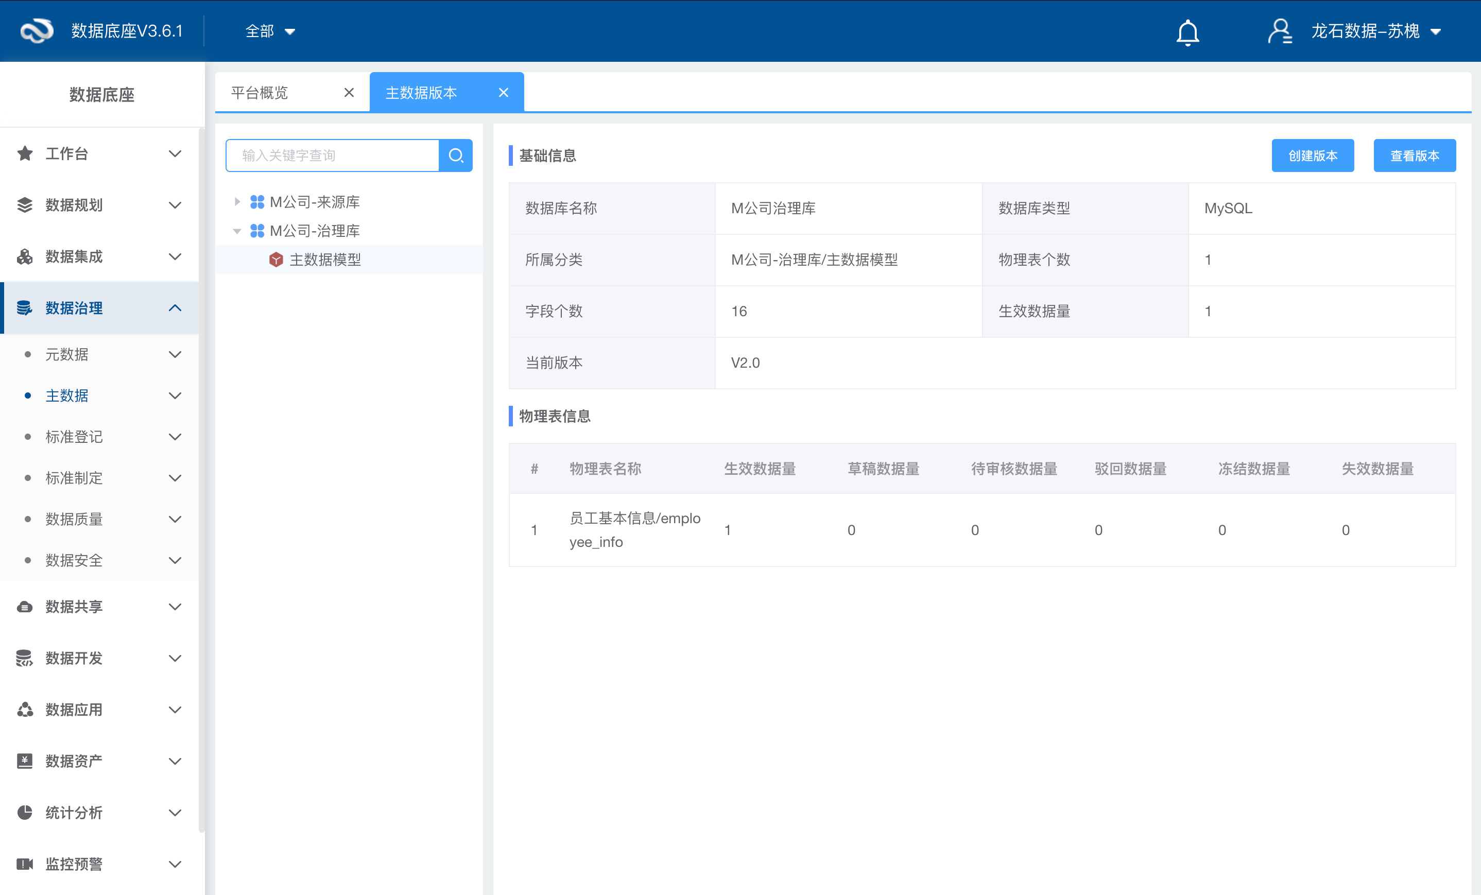1481x895 pixels.
Task: Collapse the 数据治理 menu section
Action: pyautogui.click(x=175, y=308)
